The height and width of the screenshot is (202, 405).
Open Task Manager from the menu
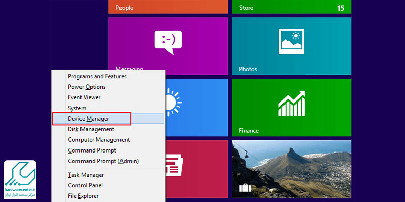click(x=86, y=175)
